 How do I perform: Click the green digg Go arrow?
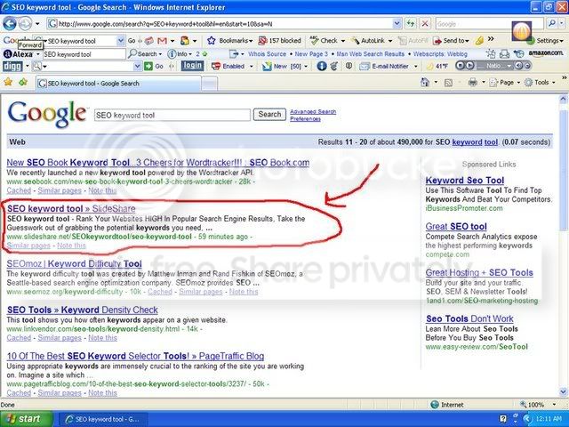click(148, 67)
